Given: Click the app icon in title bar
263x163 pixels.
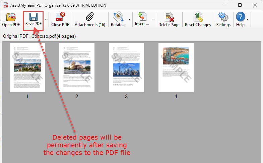Looking at the screenshot, I should pyautogui.click(x=6, y=5).
